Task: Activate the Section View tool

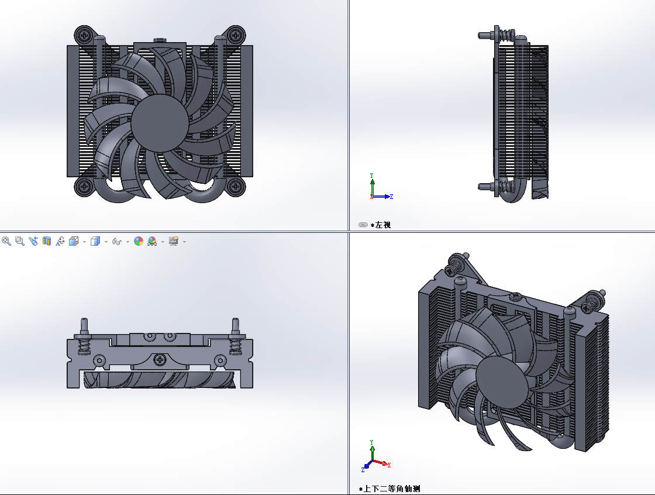Action: 47,241
